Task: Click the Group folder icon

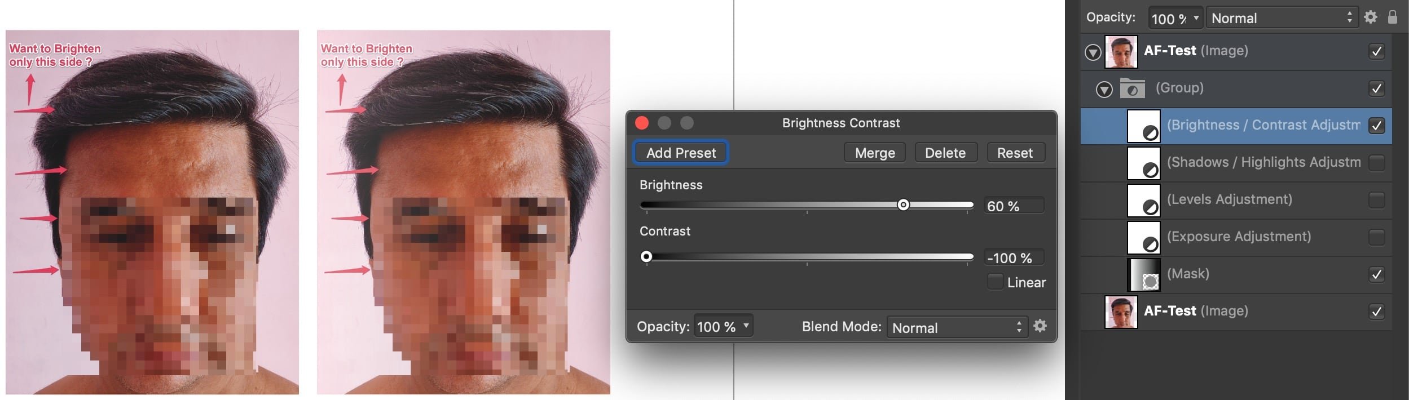Action: 1132,88
